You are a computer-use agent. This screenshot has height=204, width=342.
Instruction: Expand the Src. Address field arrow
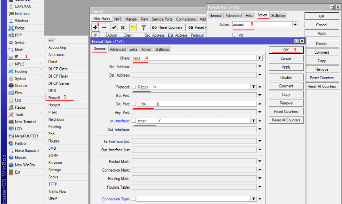pos(260,67)
